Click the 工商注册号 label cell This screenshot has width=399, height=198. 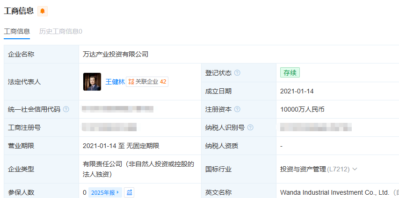pos(41,127)
